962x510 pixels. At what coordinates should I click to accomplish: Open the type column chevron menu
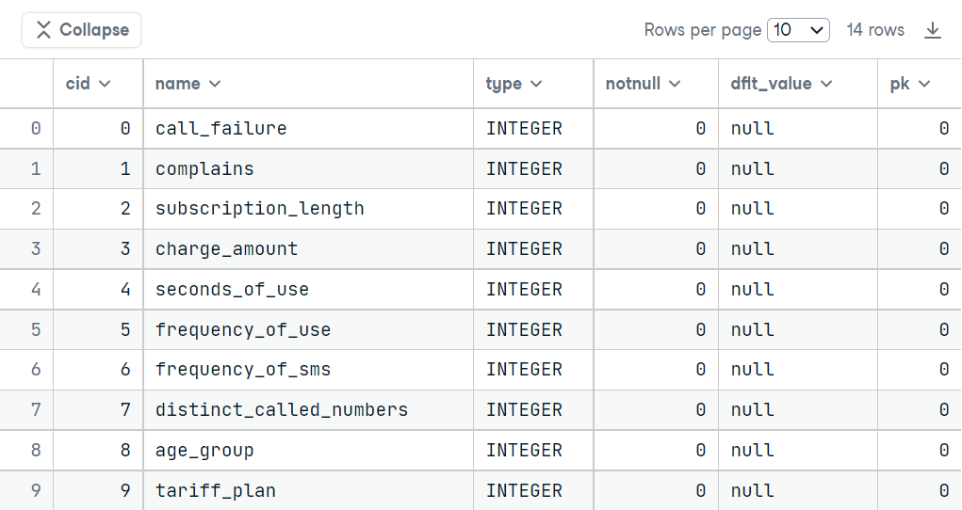[x=536, y=84]
